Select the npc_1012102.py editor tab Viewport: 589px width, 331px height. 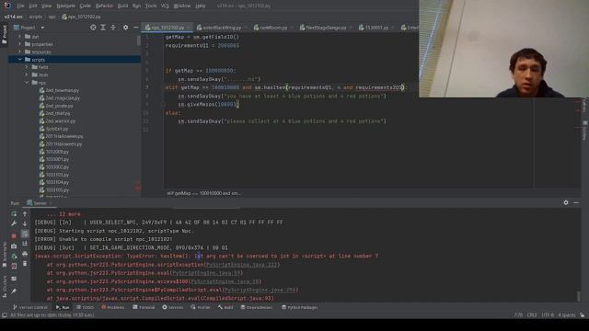click(167, 28)
